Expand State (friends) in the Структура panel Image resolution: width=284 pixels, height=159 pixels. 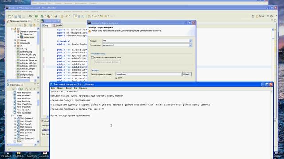(15, 121)
